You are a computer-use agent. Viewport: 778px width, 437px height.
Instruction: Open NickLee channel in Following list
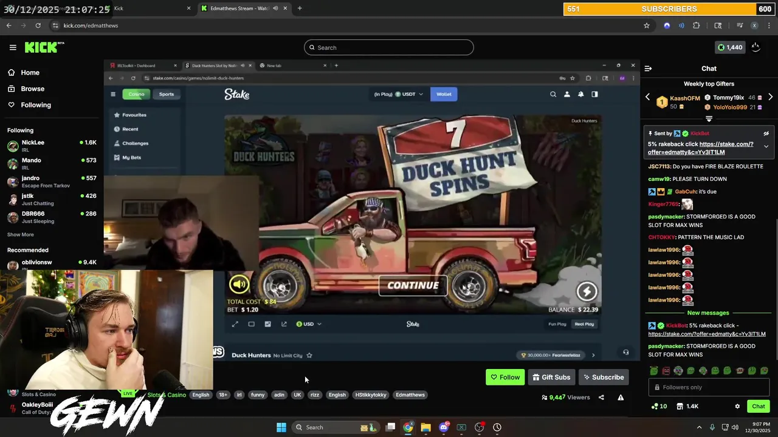(52, 146)
